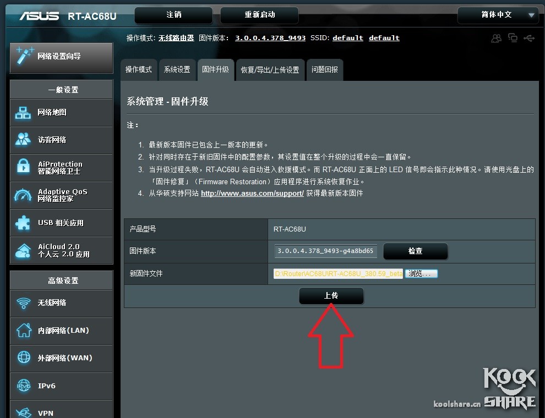Switch to the 恢复/导出/上传设置 tab
The width and height of the screenshot is (545, 418).
270,70
